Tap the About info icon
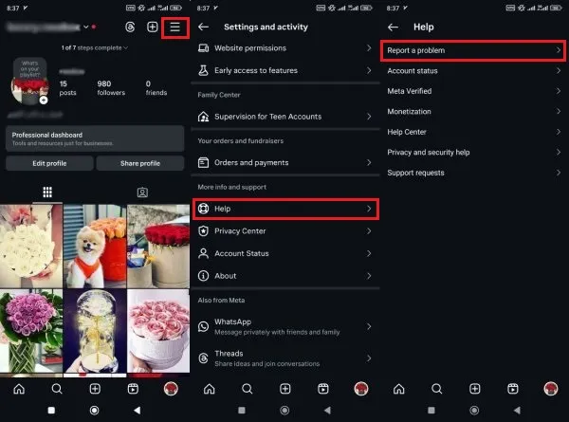 pyautogui.click(x=203, y=276)
